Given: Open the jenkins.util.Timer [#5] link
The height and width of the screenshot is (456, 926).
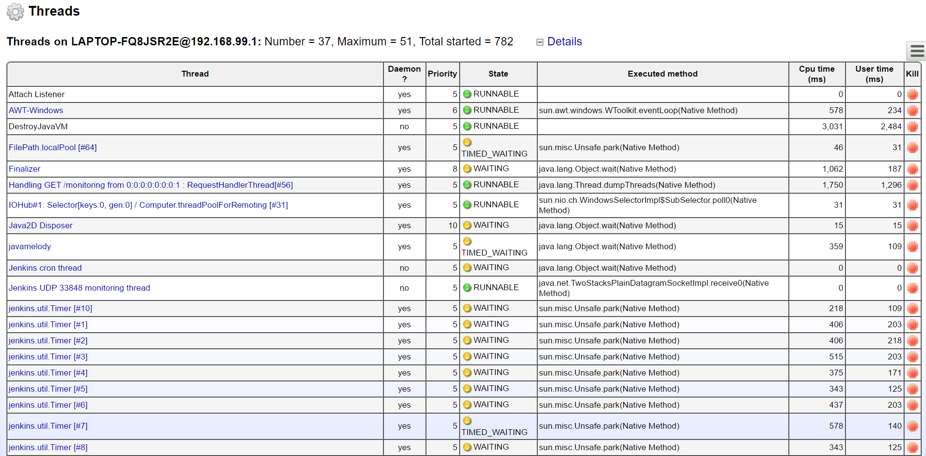Looking at the screenshot, I should click(x=48, y=389).
